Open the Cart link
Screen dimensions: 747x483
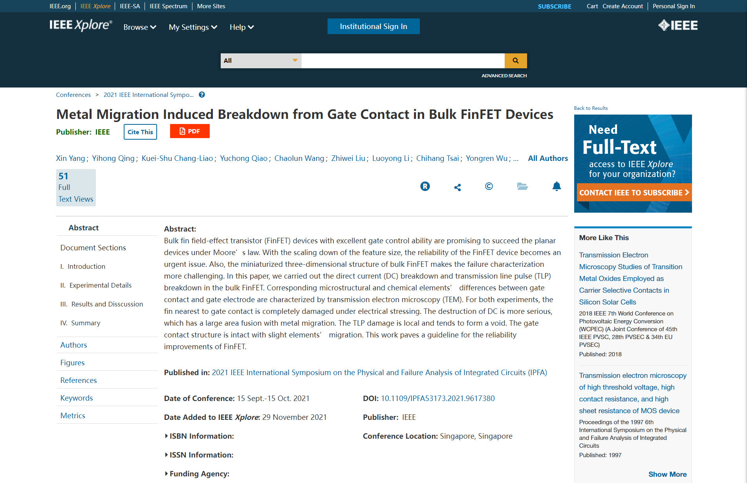[x=592, y=6]
